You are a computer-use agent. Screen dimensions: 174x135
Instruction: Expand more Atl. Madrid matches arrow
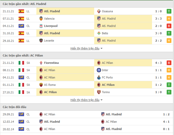click(102, 48)
